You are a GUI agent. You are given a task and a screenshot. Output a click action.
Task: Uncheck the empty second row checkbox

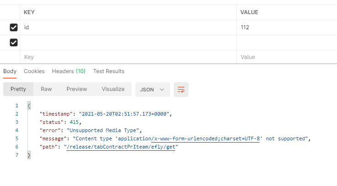coord(14,43)
